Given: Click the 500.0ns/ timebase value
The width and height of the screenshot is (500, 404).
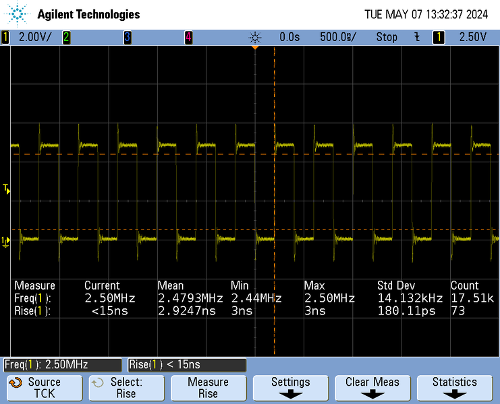Looking at the screenshot, I should click(x=338, y=37).
